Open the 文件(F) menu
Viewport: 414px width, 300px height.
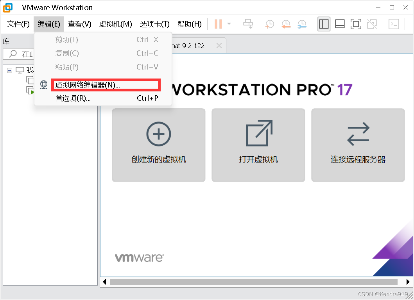[18, 24]
